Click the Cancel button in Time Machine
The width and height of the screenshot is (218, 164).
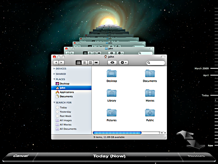point(21,156)
